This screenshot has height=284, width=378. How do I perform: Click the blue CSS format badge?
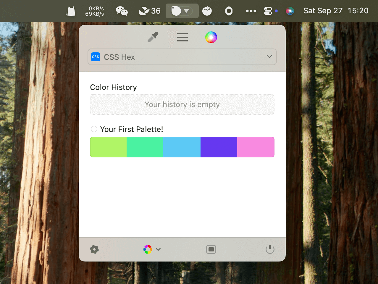pyautogui.click(x=96, y=57)
